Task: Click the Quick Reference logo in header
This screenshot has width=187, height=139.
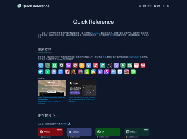Action: click(x=33, y=6)
